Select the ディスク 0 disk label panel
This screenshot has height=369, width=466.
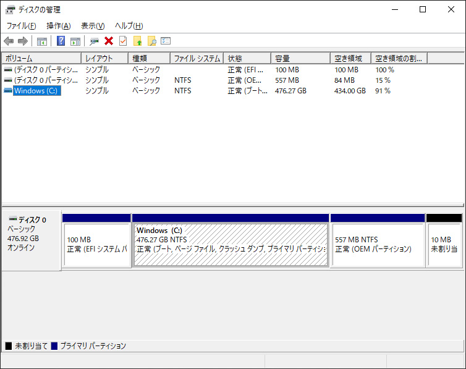31,240
